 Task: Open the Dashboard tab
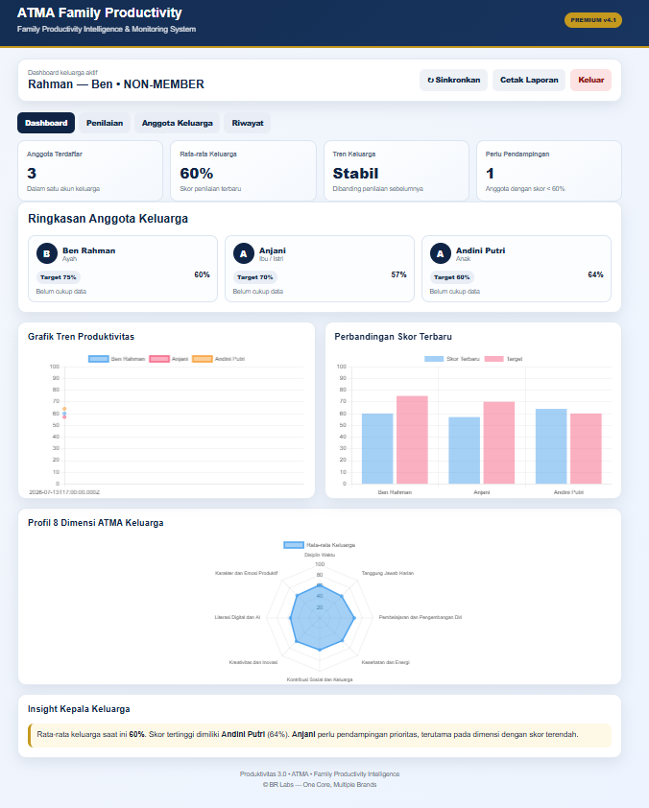pyautogui.click(x=46, y=123)
